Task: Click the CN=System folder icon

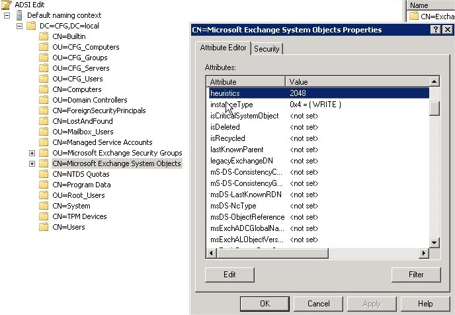Action: pyautogui.click(x=44, y=206)
